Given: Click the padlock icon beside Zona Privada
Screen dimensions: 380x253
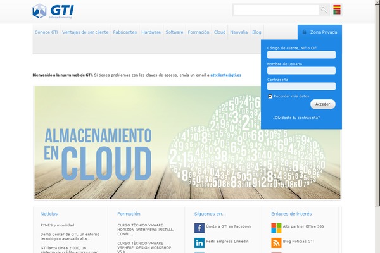Looking at the screenshot, I should tap(304, 32).
